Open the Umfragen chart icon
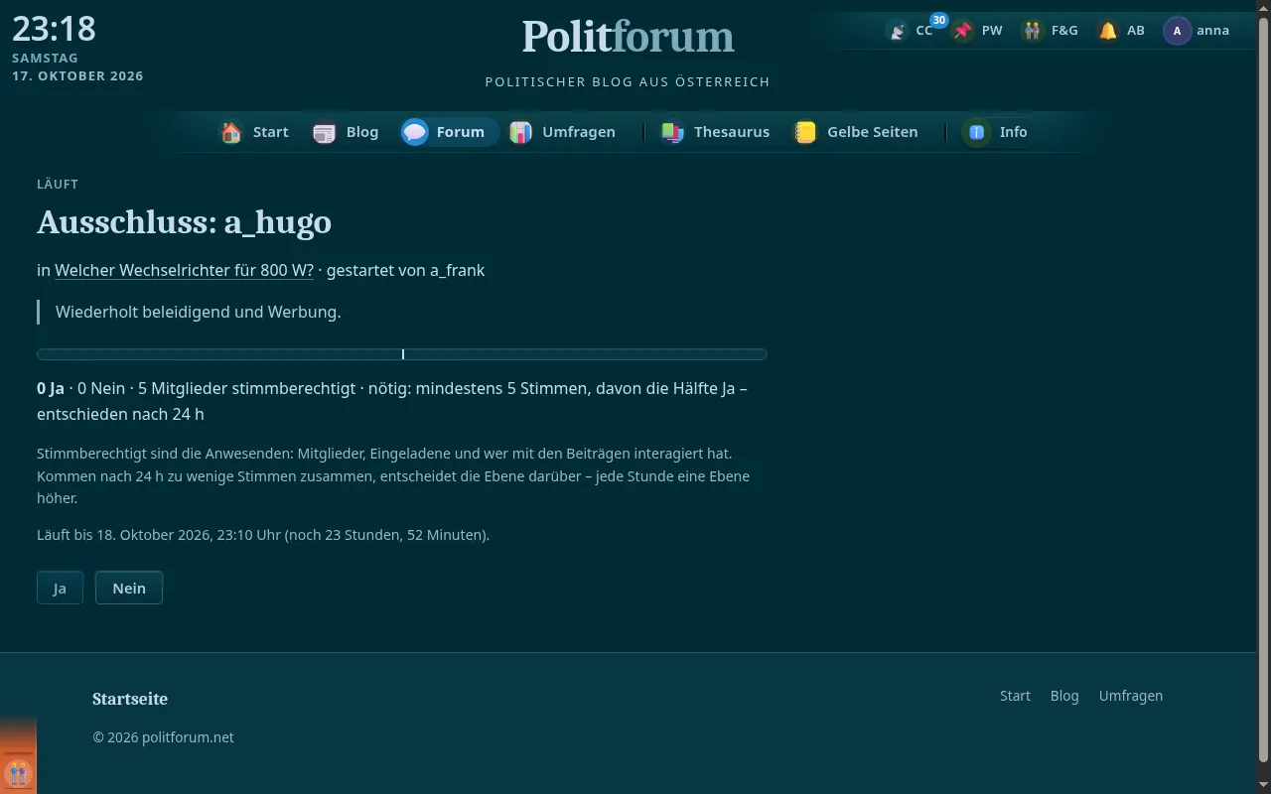Viewport: 1271px width, 794px height. coord(520,132)
